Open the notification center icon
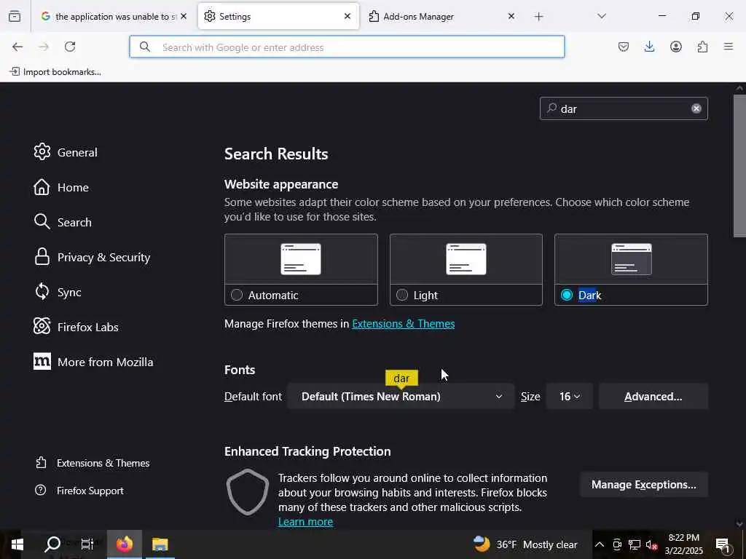The height and width of the screenshot is (559, 746). tap(723, 544)
